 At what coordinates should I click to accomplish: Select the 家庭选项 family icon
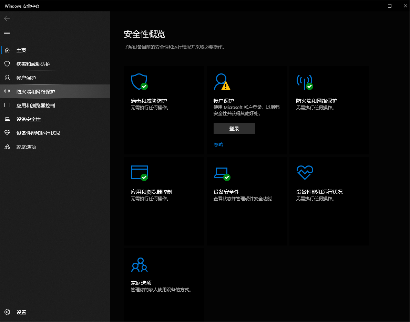pyautogui.click(x=139, y=265)
